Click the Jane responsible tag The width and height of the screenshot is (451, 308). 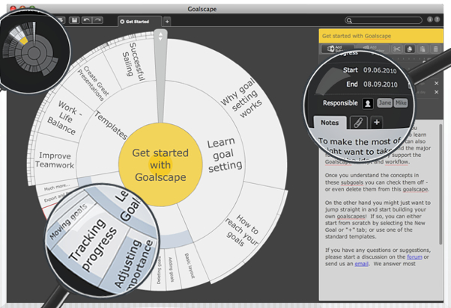tap(384, 102)
